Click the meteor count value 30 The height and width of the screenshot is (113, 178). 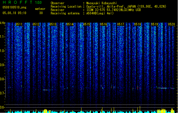41,13
